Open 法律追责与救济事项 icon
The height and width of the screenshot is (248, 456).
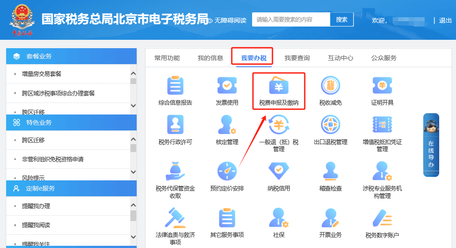175,217
